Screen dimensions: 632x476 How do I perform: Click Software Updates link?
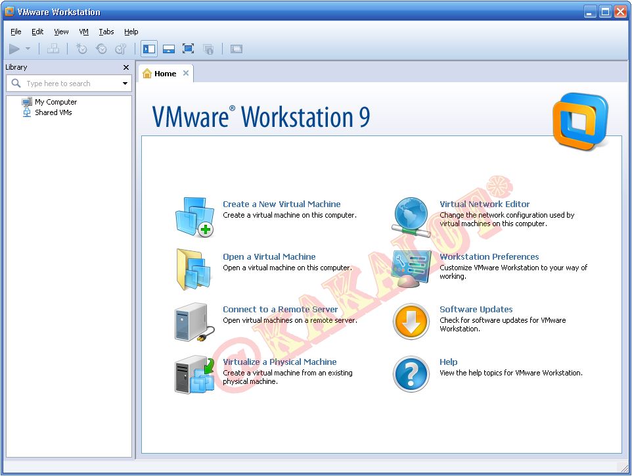tap(476, 310)
